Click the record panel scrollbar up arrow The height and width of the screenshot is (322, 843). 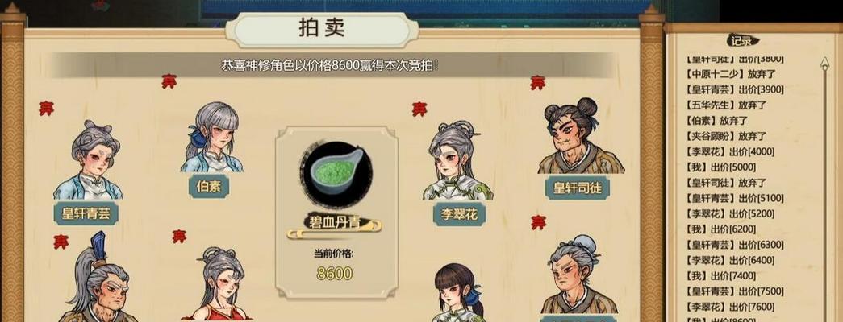point(825,64)
